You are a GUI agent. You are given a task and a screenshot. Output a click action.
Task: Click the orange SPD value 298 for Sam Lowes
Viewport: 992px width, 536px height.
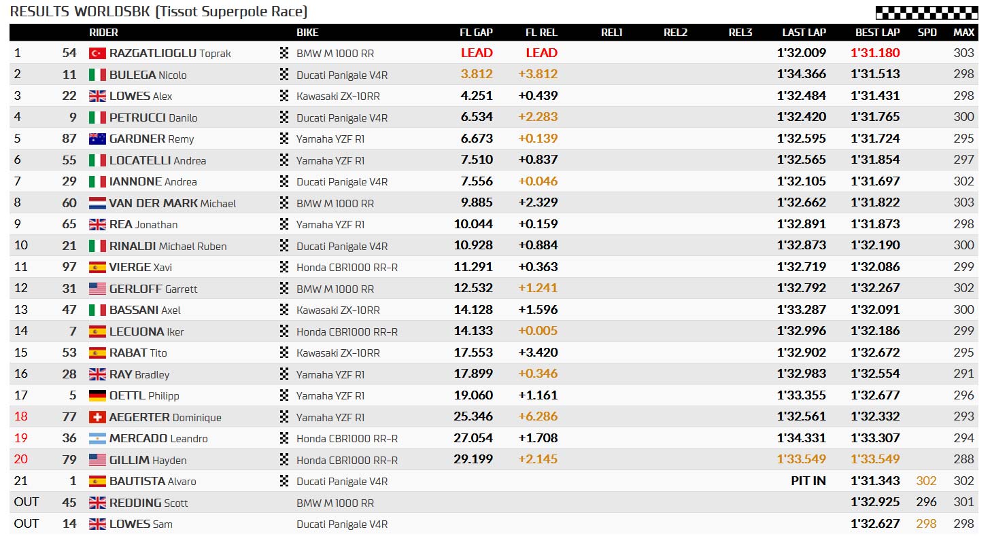pyautogui.click(x=926, y=524)
